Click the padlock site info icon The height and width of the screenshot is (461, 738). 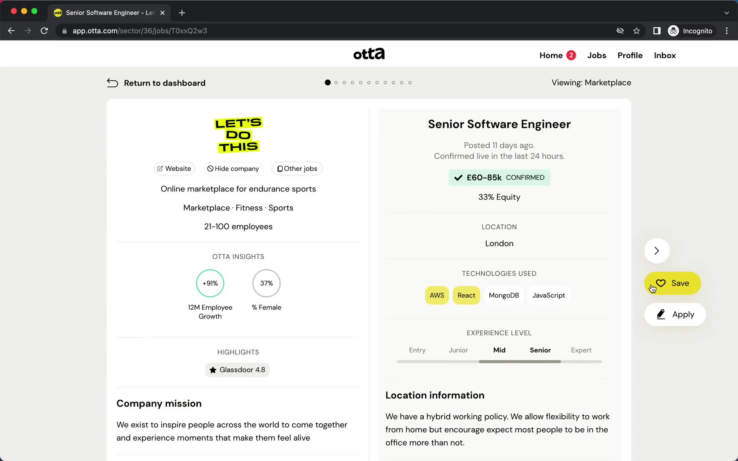tap(65, 31)
